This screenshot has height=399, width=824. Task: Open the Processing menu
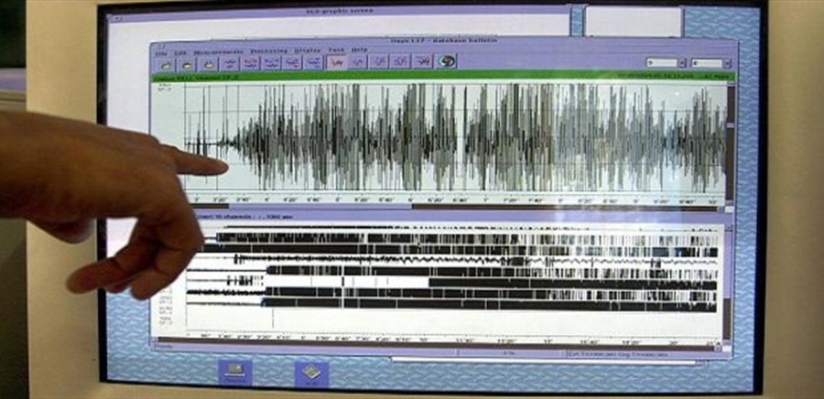268,50
